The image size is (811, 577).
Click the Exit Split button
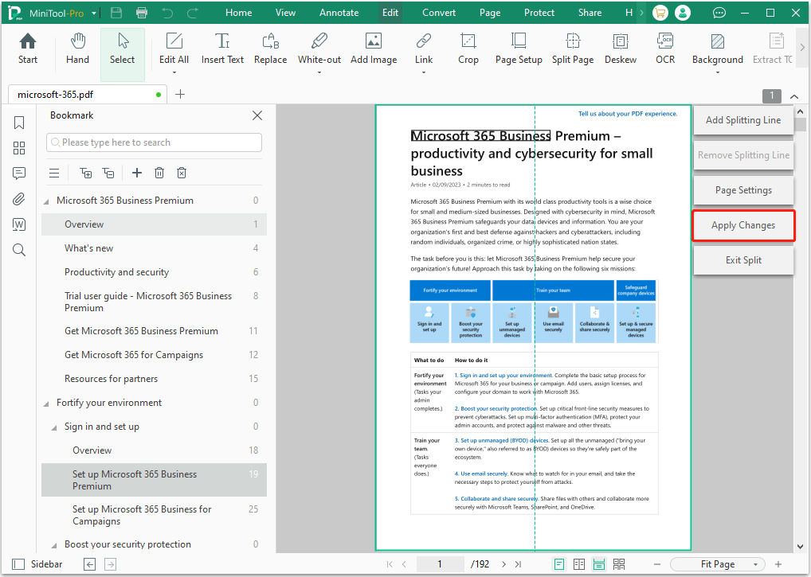pyautogui.click(x=743, y=260)
